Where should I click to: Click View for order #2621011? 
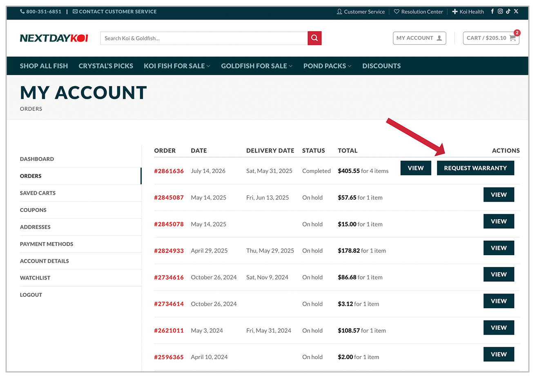pos(499,327)
